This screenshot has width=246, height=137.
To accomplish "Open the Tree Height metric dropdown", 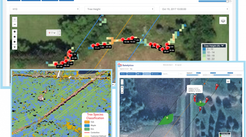I will point(119,9).
